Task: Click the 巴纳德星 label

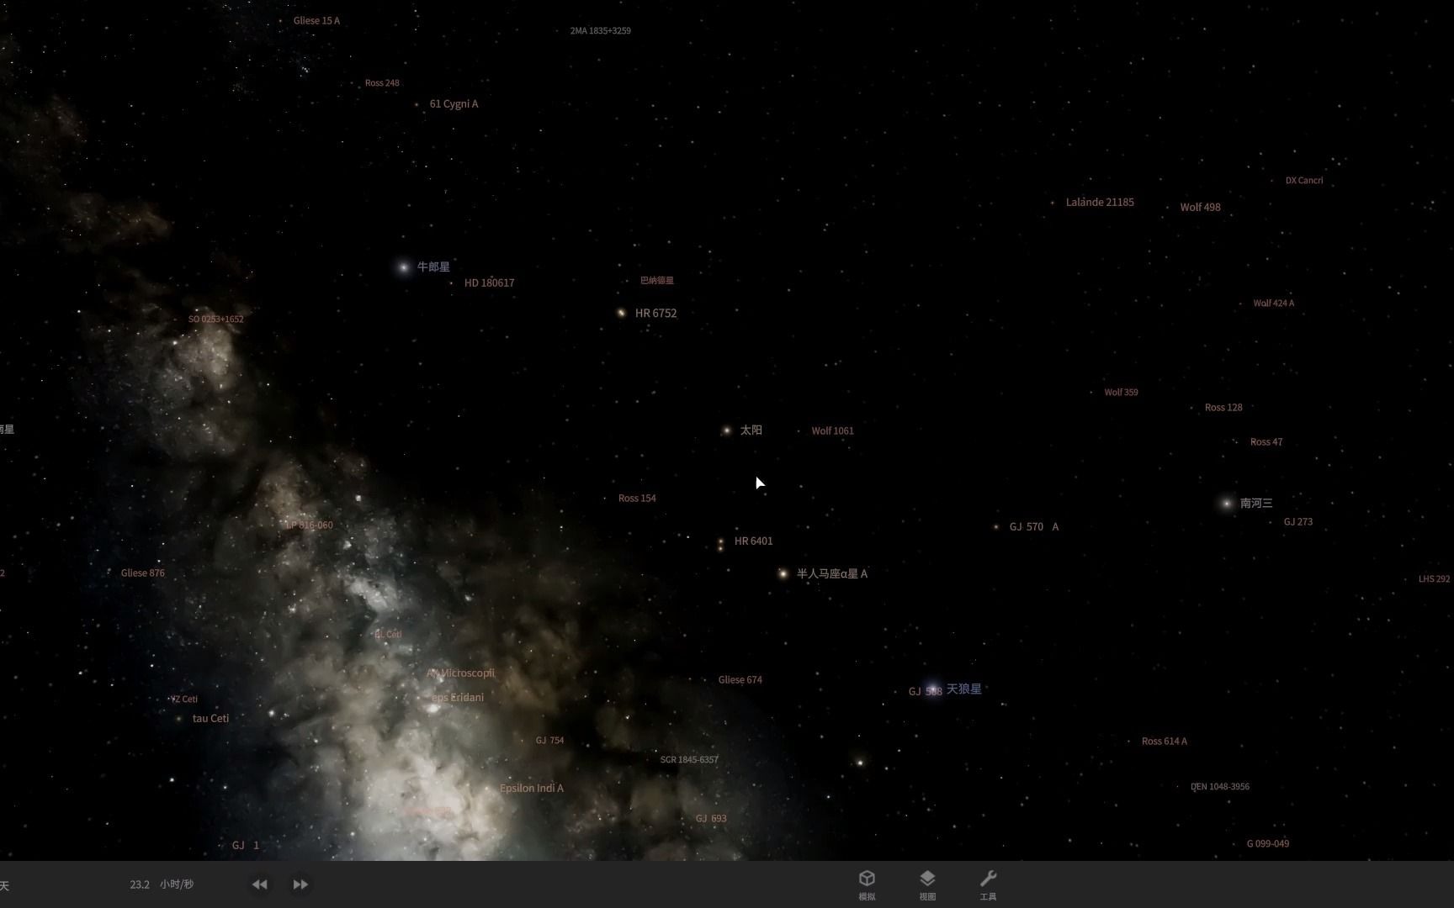Action: [656, 281]
